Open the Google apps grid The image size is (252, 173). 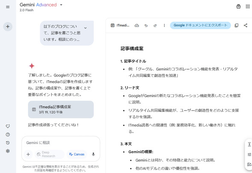pyautogui.click(x=248, y=6)
